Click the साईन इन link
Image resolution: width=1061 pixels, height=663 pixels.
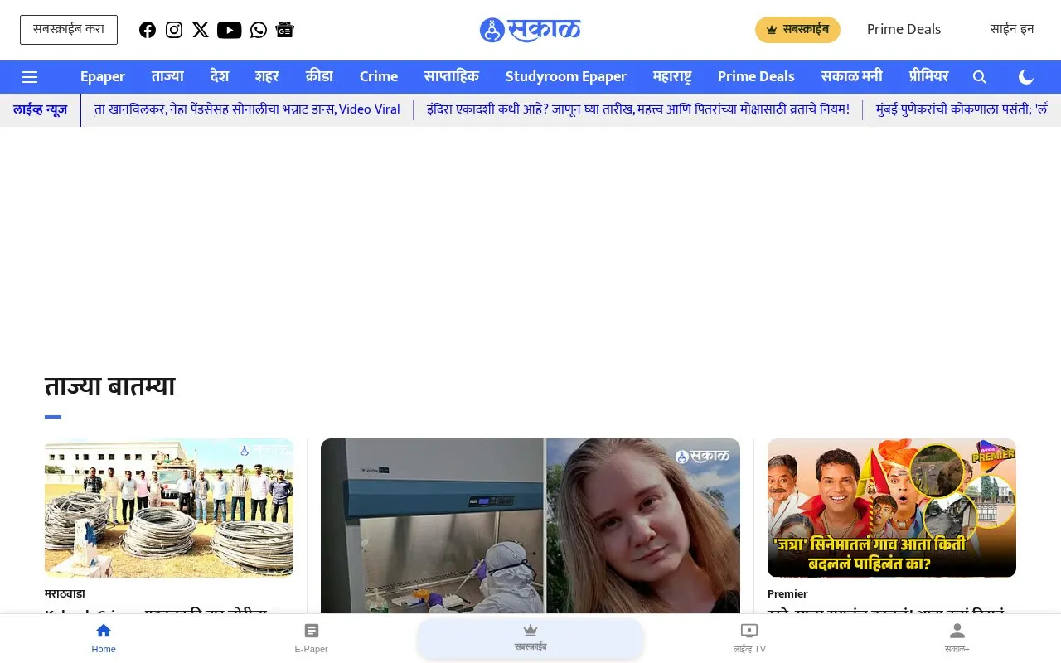point(1012,30)
